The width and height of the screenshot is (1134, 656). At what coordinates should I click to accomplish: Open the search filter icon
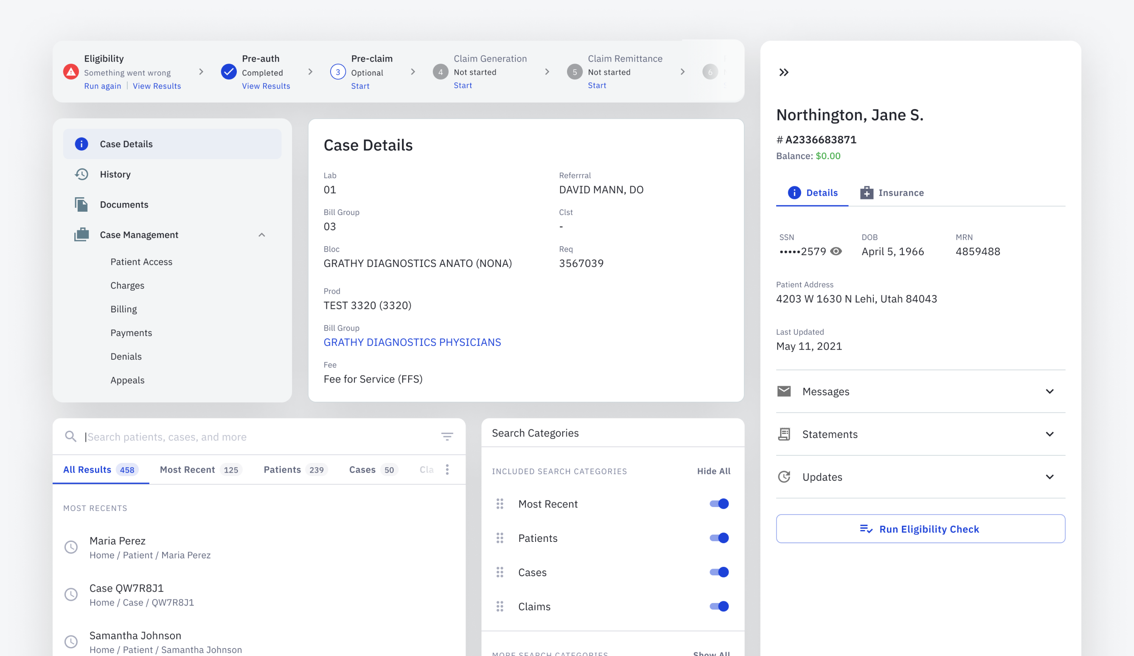point(447,437)
